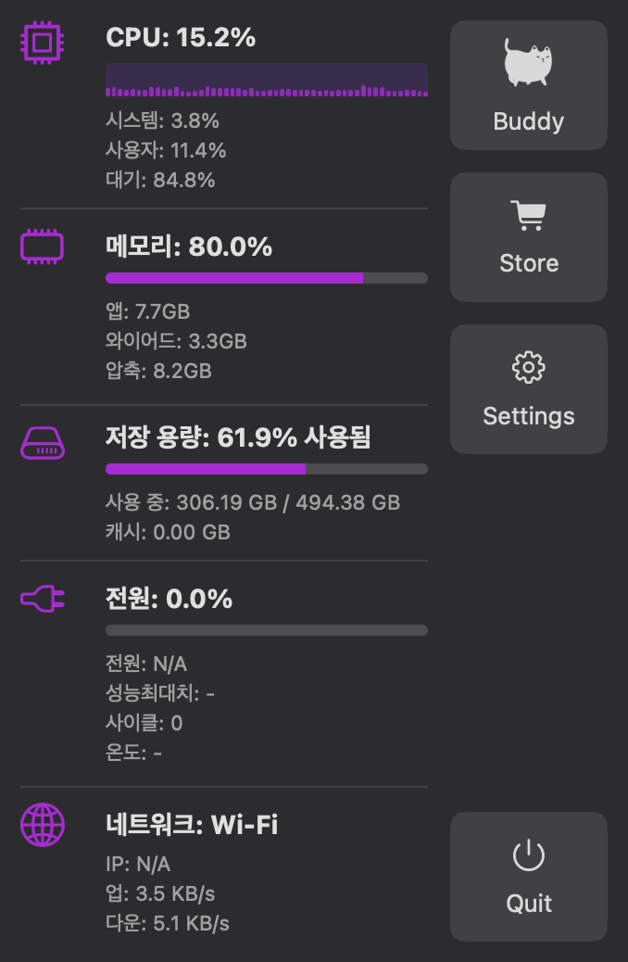This screenshot has height=962, width=628.
Task: Click the power plug icon
Action: [43, 601]
